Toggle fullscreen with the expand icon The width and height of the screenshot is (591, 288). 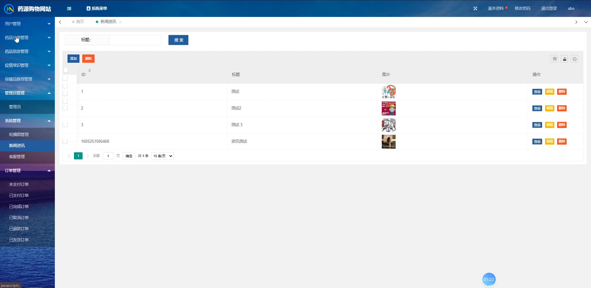pos(475,9)
